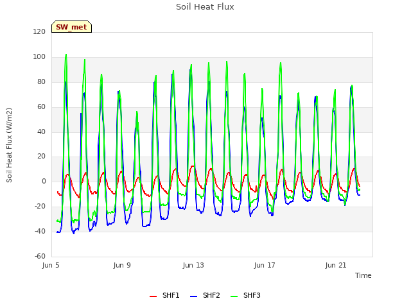Viewport: 411px width, 308px height.
Task: Click the blue SHF2 legend line swatch
Action: click(193, 296)
